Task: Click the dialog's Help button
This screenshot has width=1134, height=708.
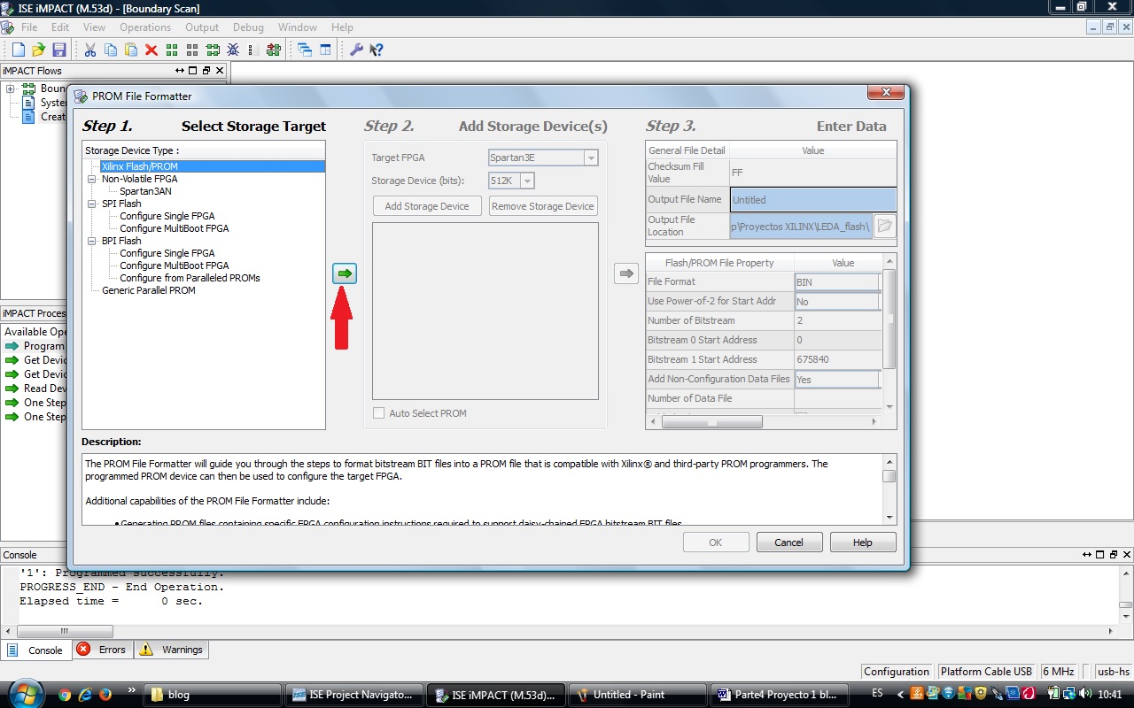Action: pyautogui.click(x=862, y=543)
